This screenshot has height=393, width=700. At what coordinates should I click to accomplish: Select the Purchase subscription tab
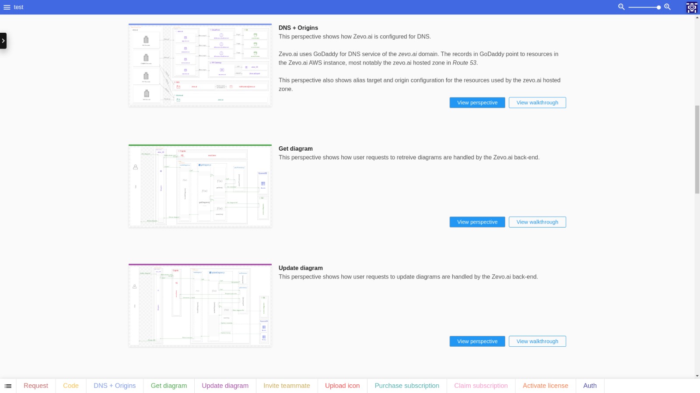(407, 386)
